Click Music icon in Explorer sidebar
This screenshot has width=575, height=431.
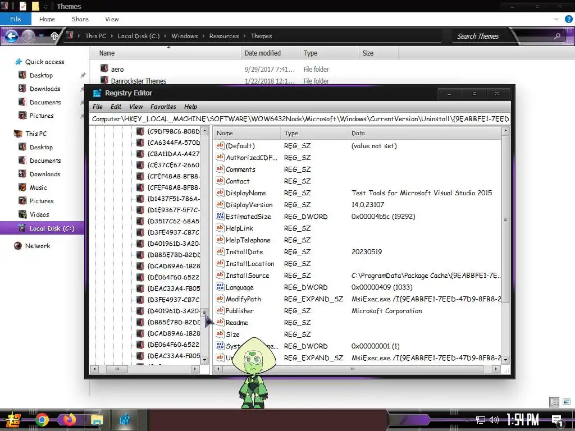tap(22, 187)
